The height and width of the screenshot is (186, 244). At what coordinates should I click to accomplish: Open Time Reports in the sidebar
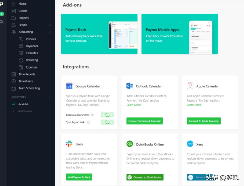[27, 74]
